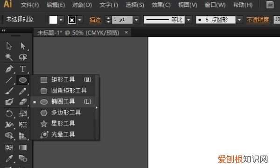Select the Magic Wand tool
The height and width of the screenshot is (168, 280).
click(9, 57)
